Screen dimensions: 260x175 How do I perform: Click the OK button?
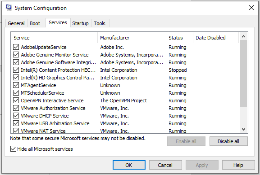pos(129,165)
